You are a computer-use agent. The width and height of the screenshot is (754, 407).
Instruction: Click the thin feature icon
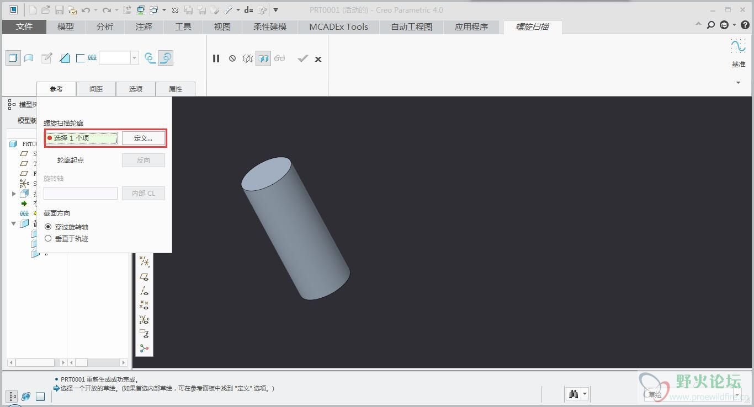point(80,58)
